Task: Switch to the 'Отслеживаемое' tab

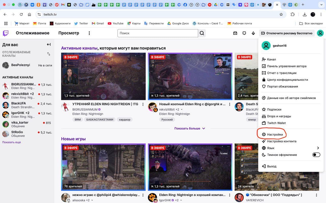Action: (33, 33)
